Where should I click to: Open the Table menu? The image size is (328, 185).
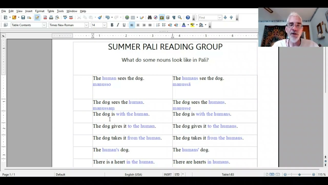click(50, 11)
